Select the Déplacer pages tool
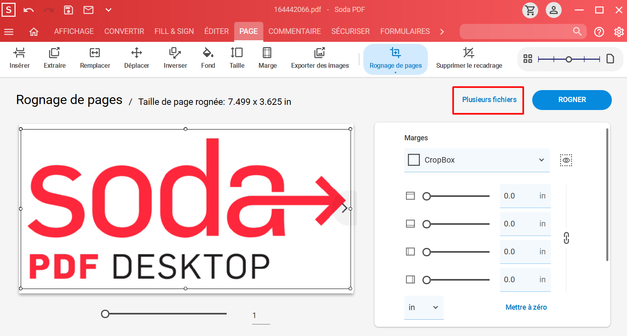 [137, 58]
